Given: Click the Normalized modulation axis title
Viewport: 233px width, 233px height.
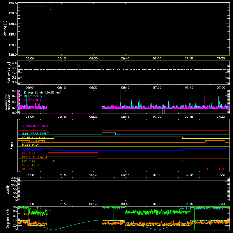Looking at the screenshot, I should tap(8, 102).
